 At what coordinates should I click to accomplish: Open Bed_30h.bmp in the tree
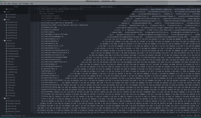tap(12, 109)
